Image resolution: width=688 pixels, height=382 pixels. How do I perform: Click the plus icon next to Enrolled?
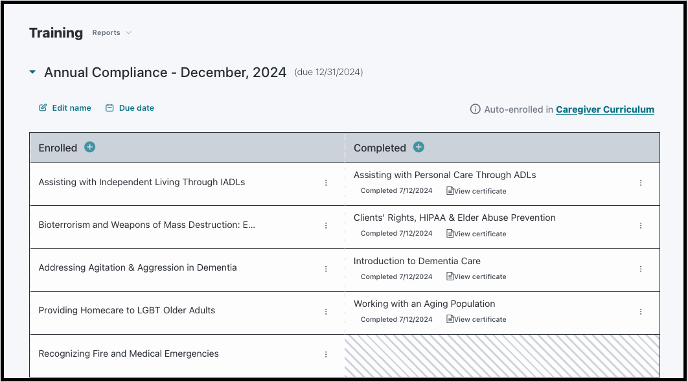89,147
